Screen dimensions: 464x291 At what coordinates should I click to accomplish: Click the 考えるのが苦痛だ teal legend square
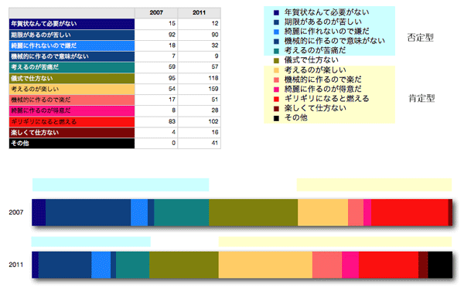[x=276, y=51]
